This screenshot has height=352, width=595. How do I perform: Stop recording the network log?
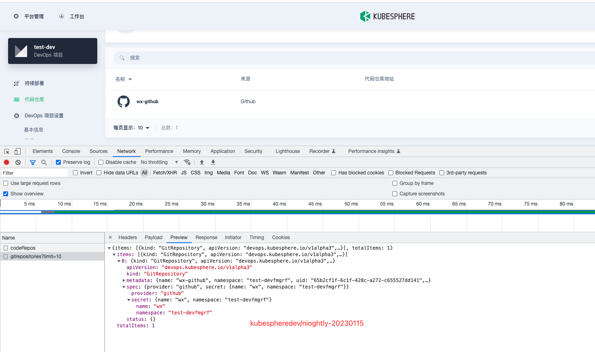pos(6,162)
